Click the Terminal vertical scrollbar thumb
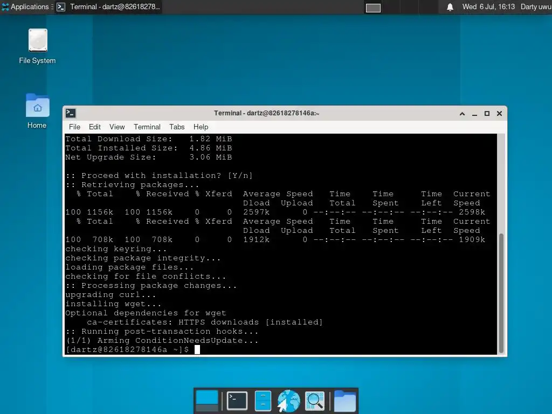 (501, 293)
